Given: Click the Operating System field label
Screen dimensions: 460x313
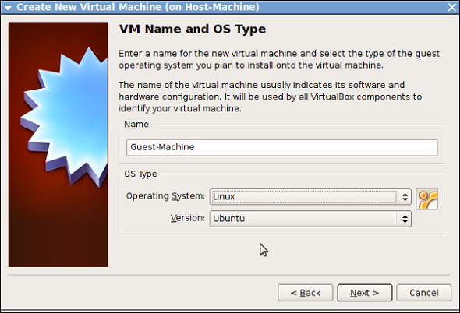Looking at the screenshot, I should pyautogui.click(x=165, y=196).
